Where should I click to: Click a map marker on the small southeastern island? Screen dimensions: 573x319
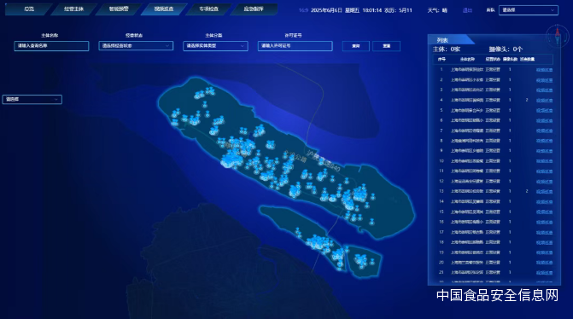click(361, 260)
